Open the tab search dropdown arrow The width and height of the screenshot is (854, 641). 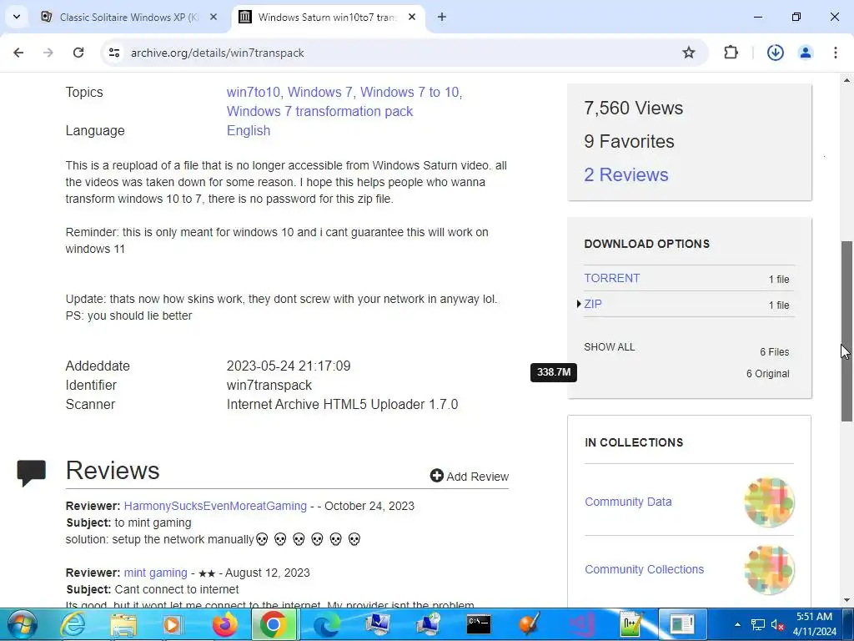click(17, 17)
